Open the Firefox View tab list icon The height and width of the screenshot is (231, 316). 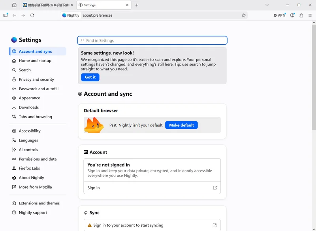click(14, 5)
